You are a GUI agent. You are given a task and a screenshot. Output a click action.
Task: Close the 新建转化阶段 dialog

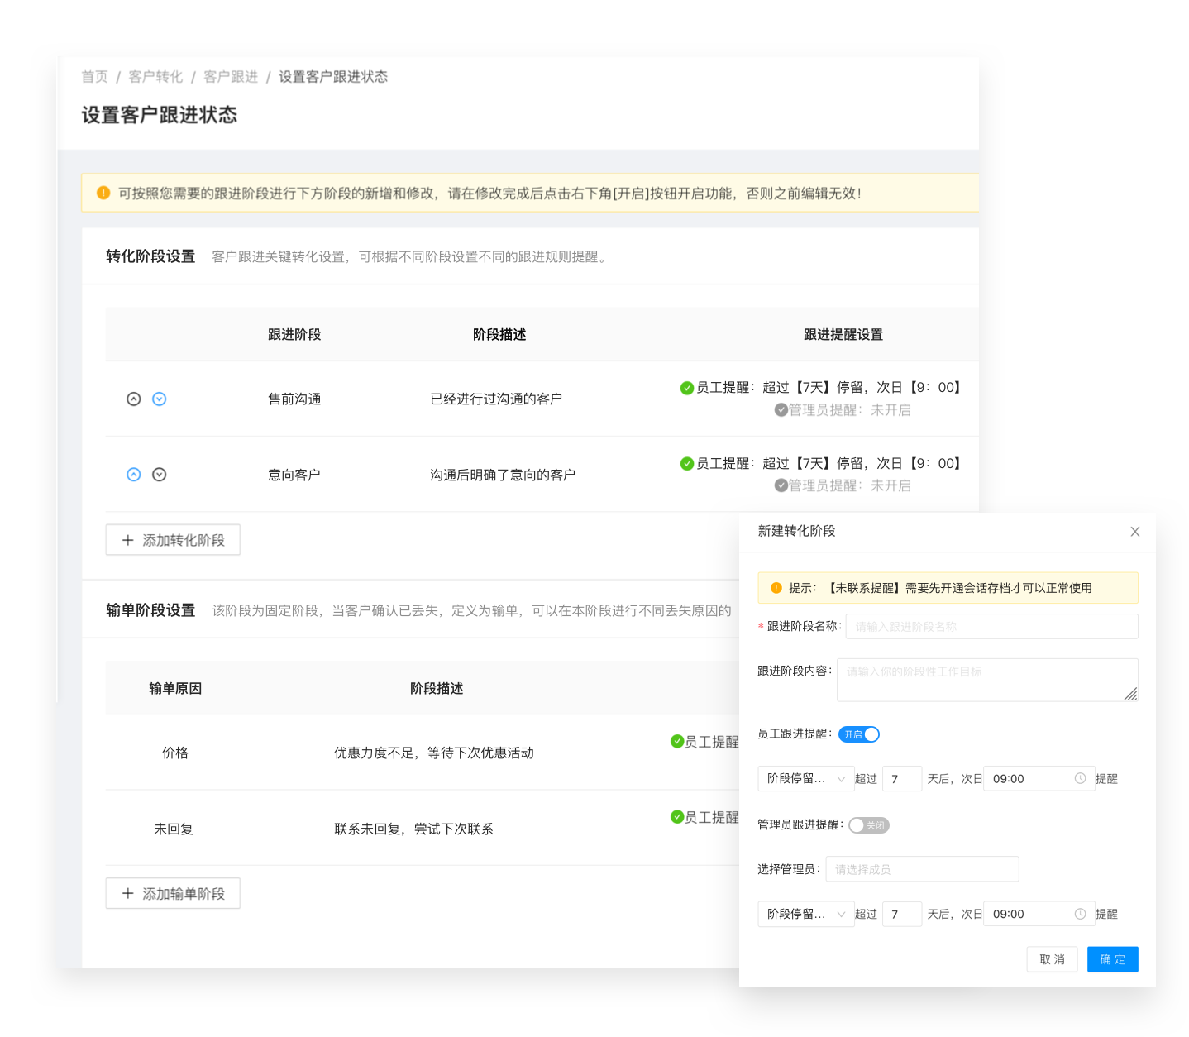click(1135, 532)
